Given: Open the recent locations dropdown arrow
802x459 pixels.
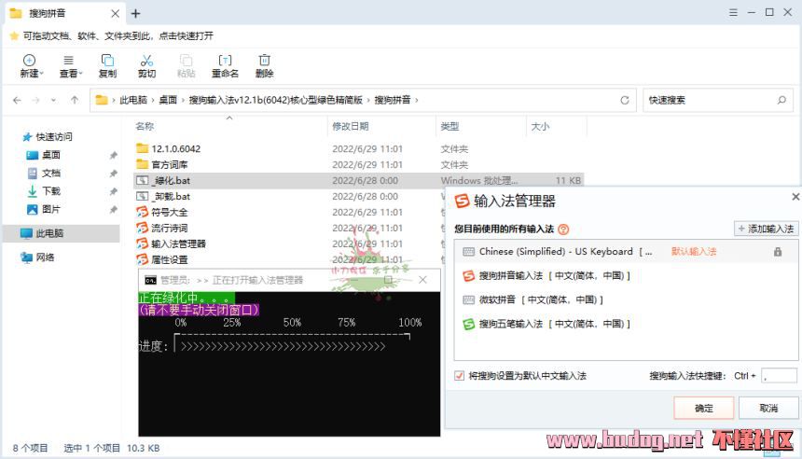Looking at the screenshot, I should point(54,101).
